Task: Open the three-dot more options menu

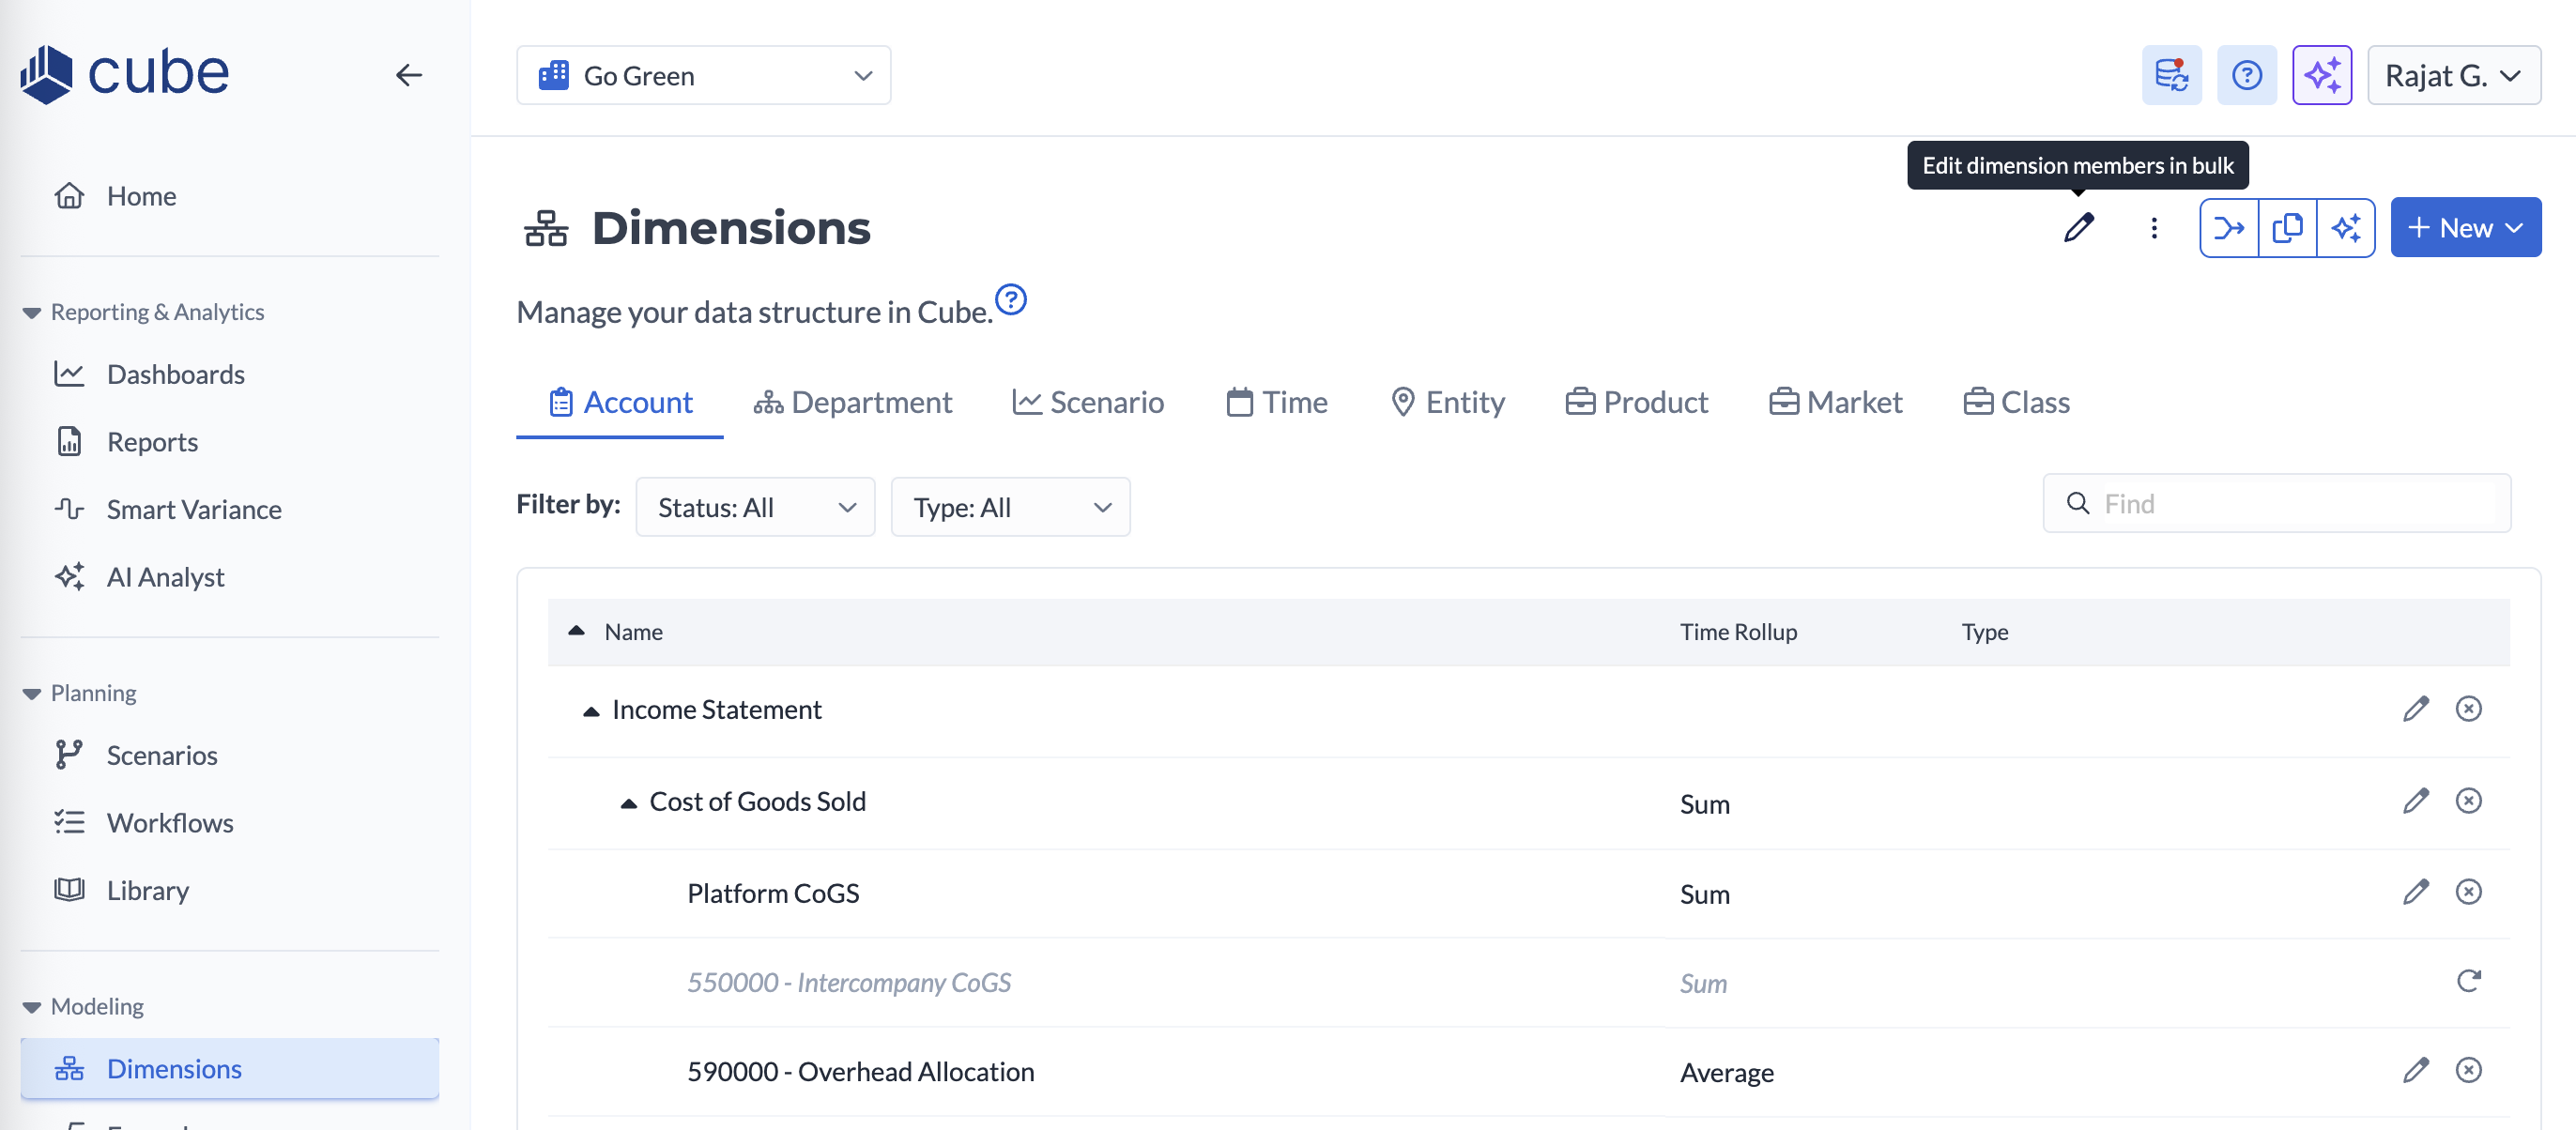Action: (x=2154, y=228)
